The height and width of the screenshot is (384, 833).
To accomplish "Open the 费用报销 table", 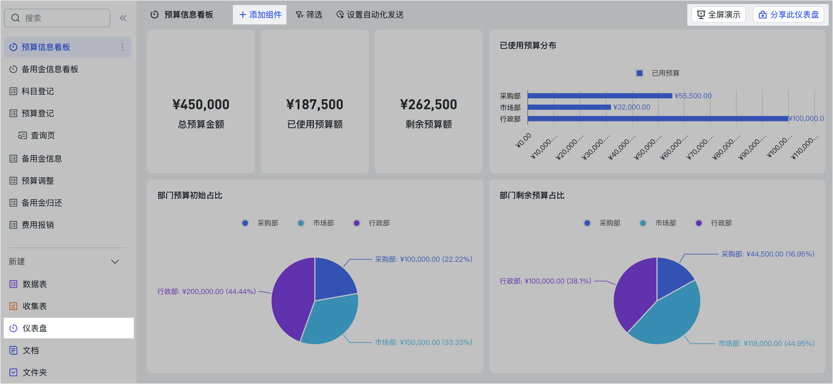I will click(37, 225).
